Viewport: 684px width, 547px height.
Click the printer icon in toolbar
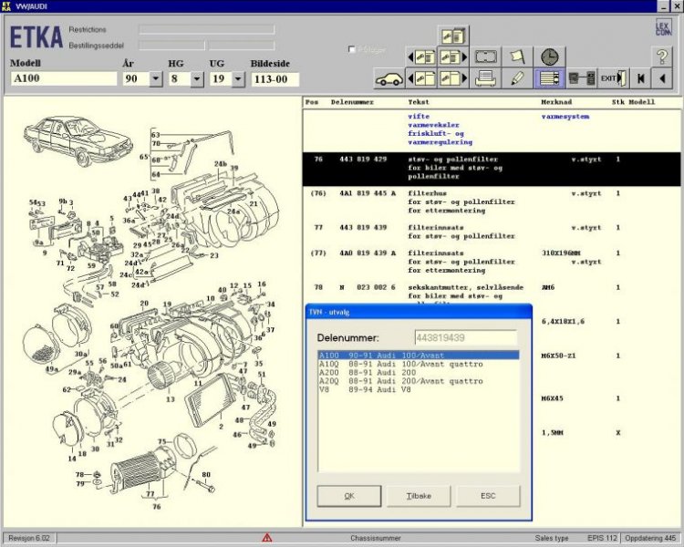pos(486,78)
